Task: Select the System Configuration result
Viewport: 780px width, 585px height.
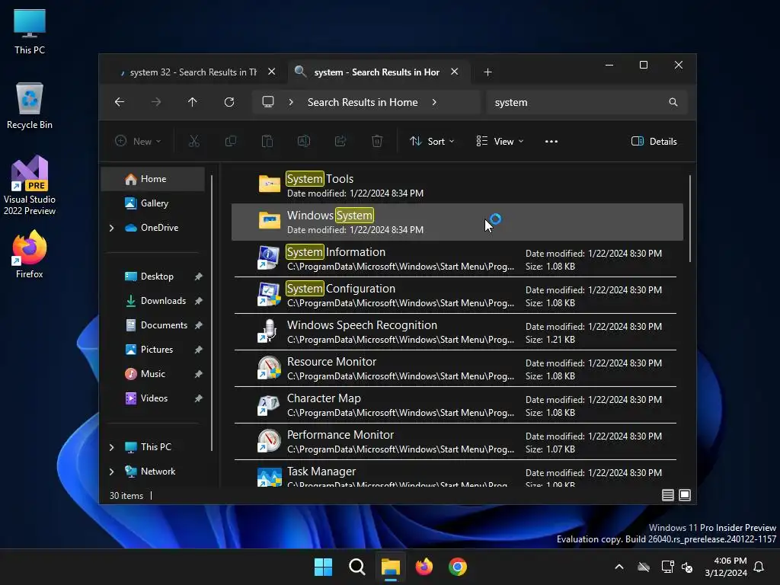Action: [457, 295]
